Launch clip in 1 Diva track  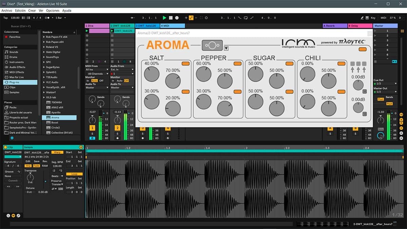point(87,31)
